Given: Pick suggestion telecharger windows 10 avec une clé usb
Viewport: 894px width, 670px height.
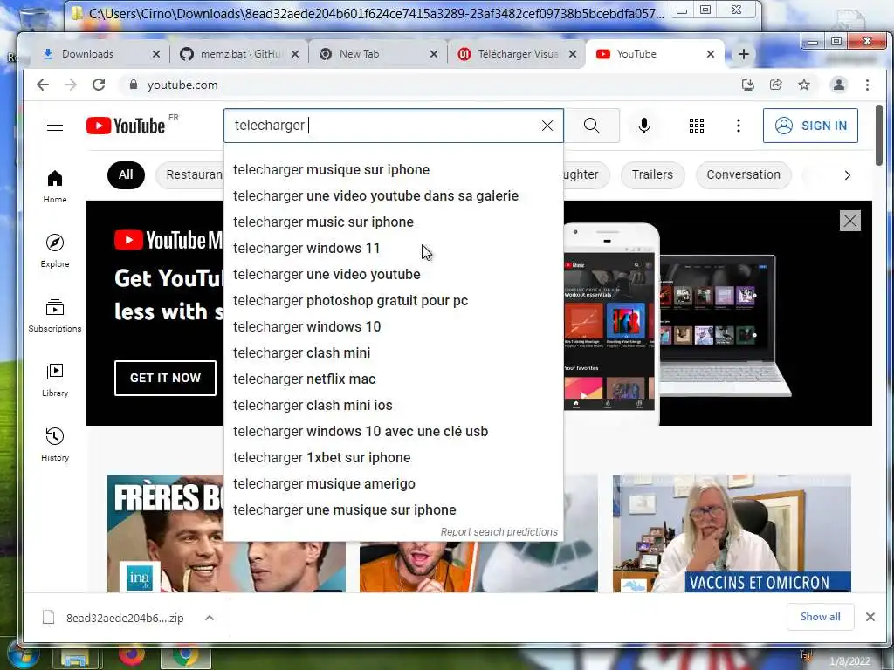Looking at the screenshot, I should click(x=394, y=432).
